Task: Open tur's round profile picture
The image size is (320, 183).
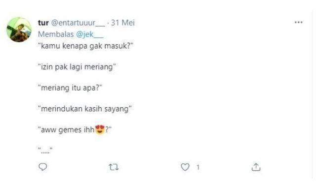Action: point(19,30)
